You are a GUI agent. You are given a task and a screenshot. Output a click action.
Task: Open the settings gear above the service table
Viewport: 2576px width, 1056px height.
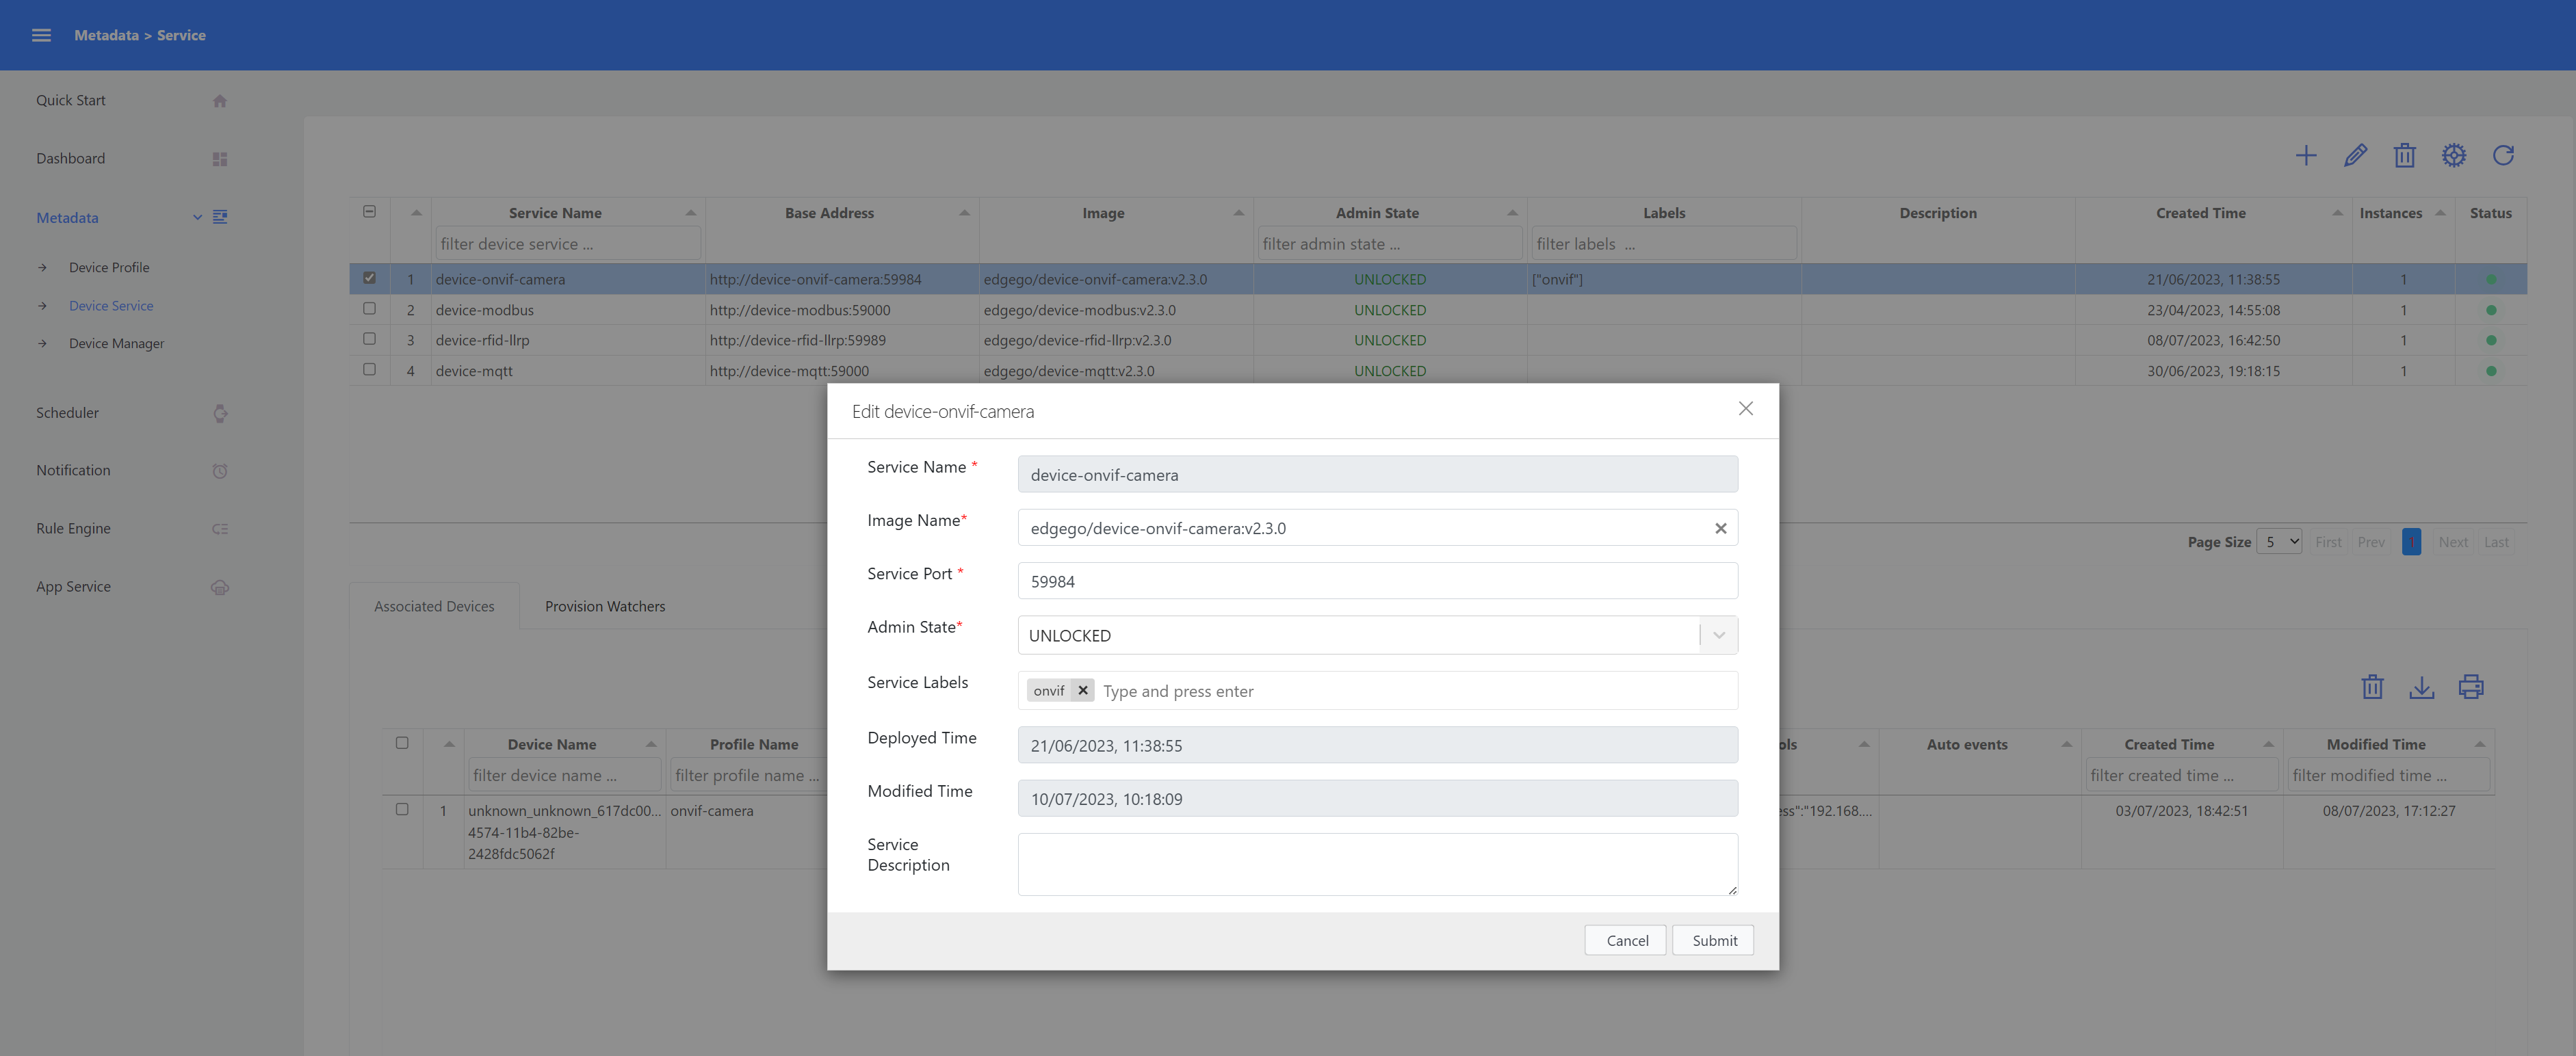point(2454,155)
